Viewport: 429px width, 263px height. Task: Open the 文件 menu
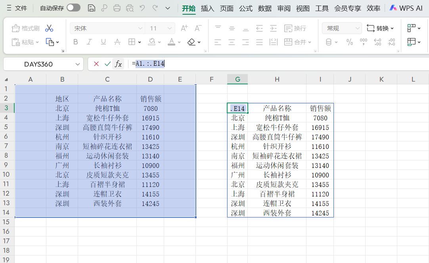tap(21, 7)
